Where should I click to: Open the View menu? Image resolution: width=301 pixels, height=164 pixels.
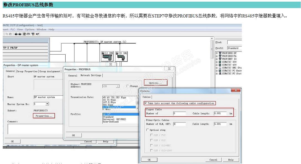coord(20,29)
